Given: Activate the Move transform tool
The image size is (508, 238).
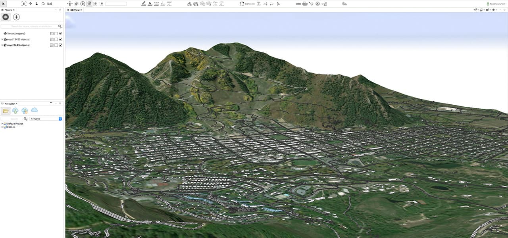Looking at the screenshot, I should [x=30, y=4].
